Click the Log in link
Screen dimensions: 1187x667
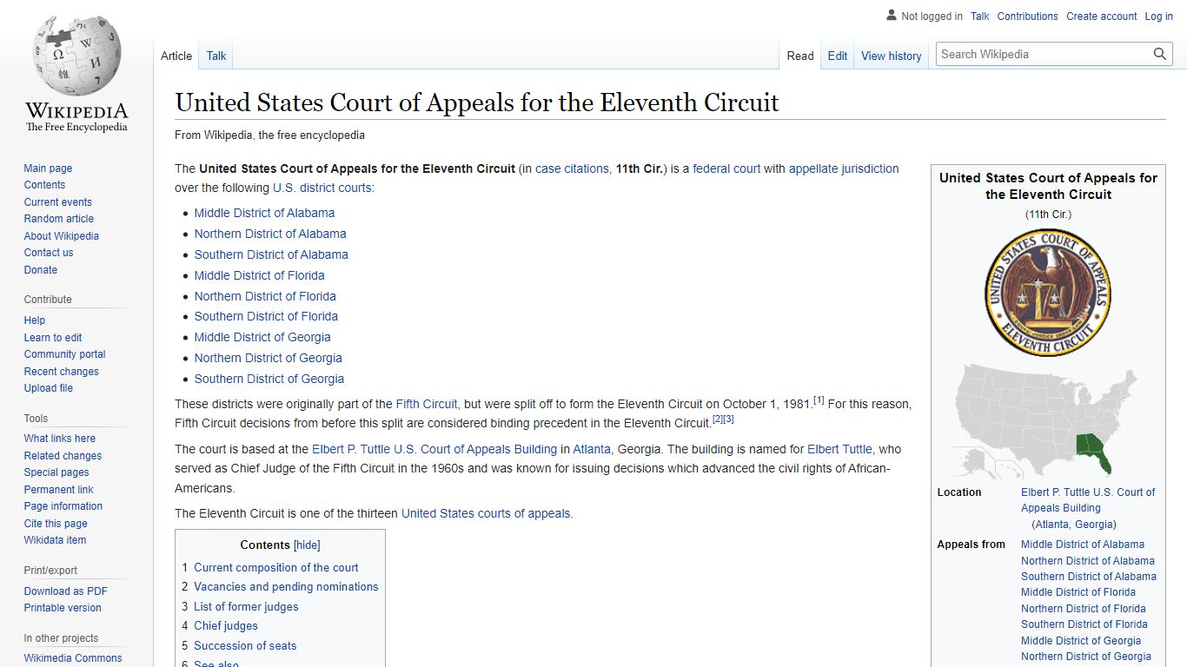click(1159, 17)
